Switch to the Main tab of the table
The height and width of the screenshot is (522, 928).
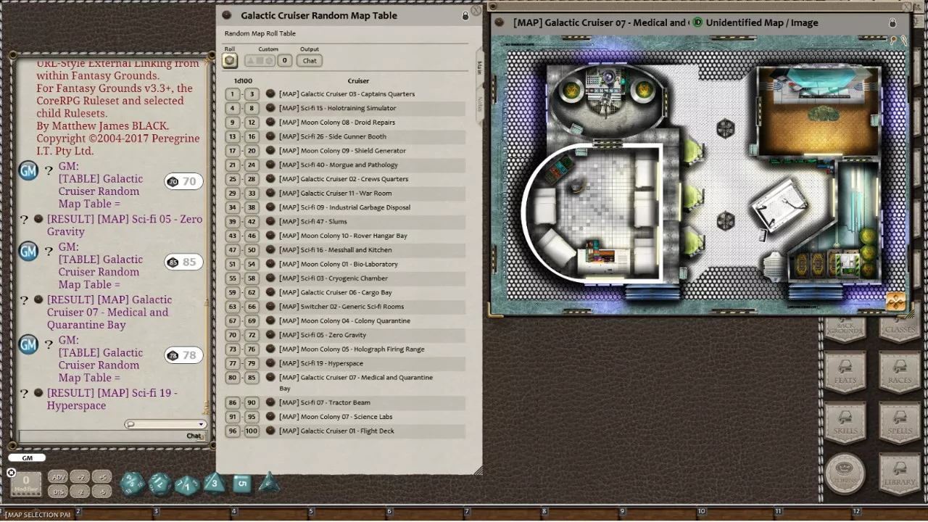coord(479,67)
